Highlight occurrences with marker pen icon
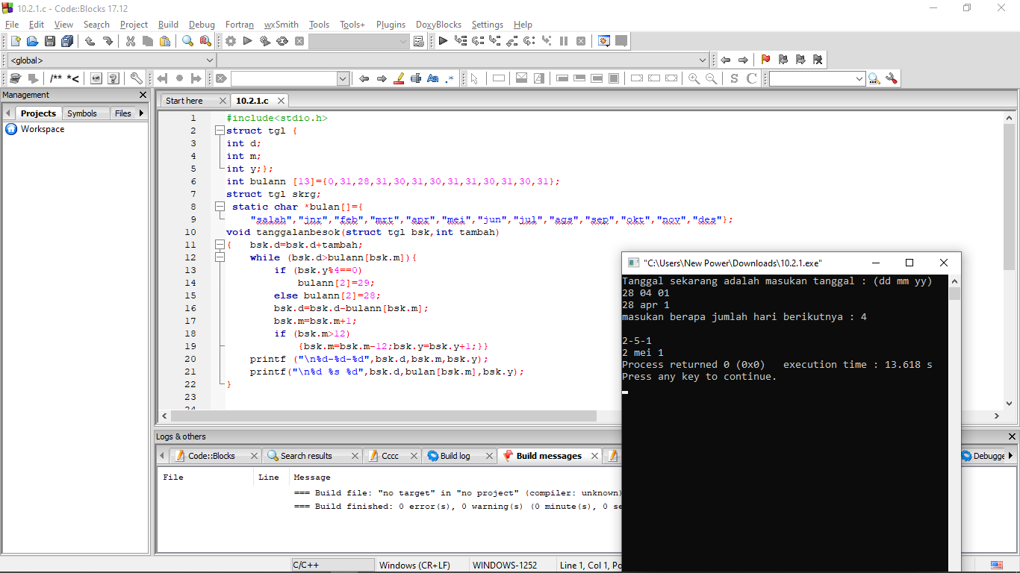The width and height of the screenshot is (1020, 573). coord(399,78)
